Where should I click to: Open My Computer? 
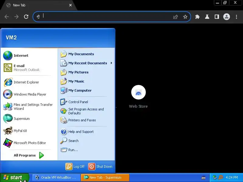point(86,90)
